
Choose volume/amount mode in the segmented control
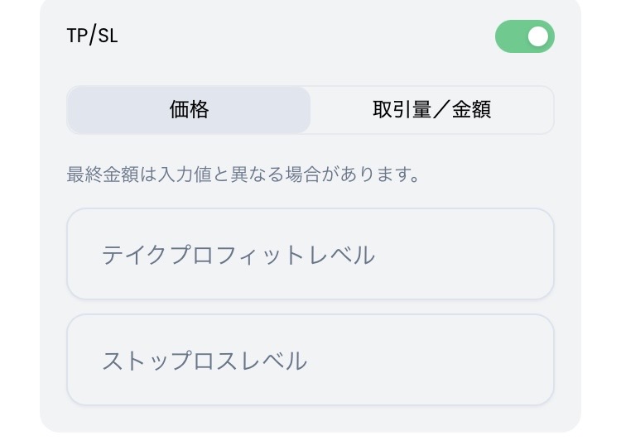pos(431,110)
